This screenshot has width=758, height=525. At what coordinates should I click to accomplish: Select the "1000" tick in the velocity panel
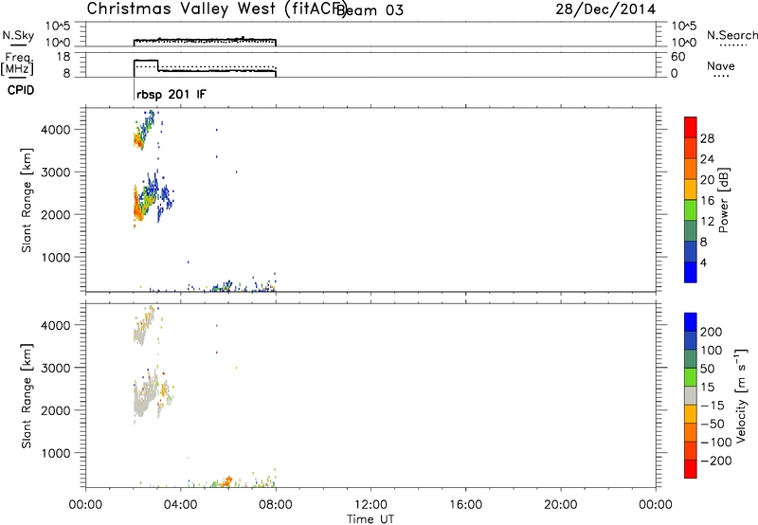click(x=56, y=453)
